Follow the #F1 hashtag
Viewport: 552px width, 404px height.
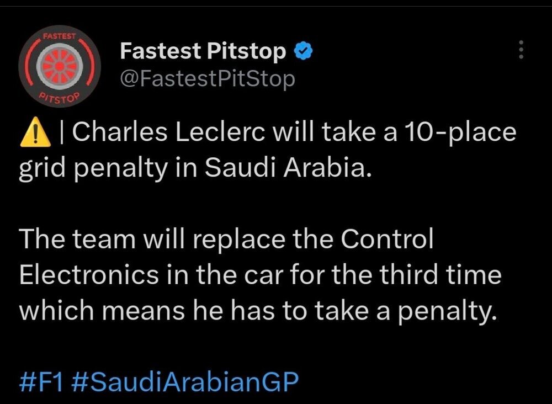[x=41, y=381]
